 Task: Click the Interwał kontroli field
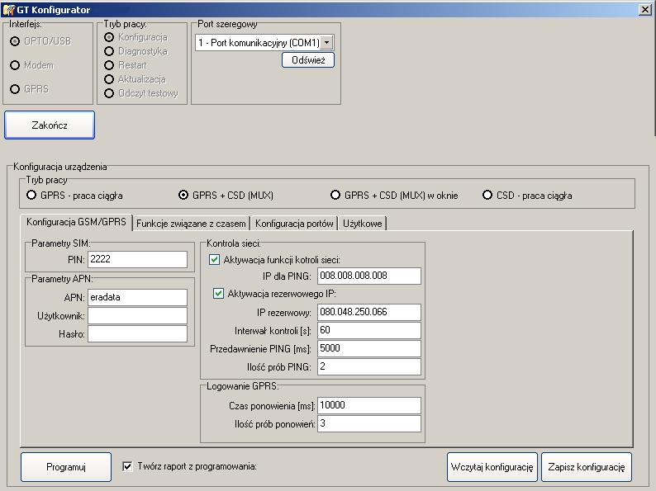[369, 331]
